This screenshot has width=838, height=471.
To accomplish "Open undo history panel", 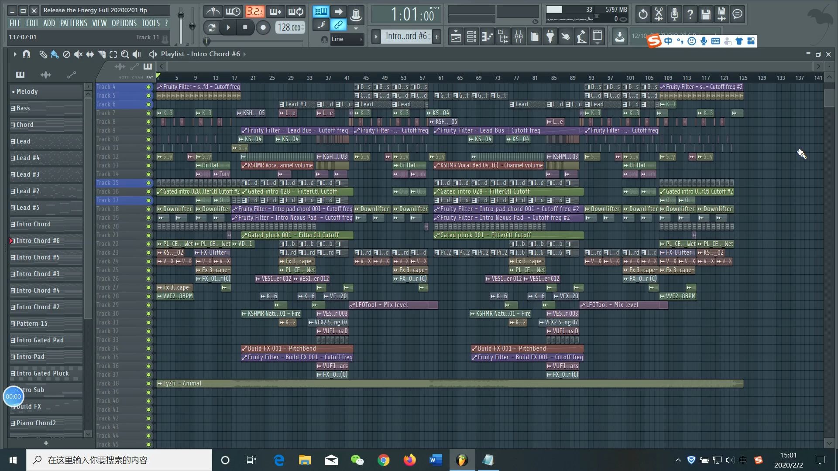I will point(643,14).
